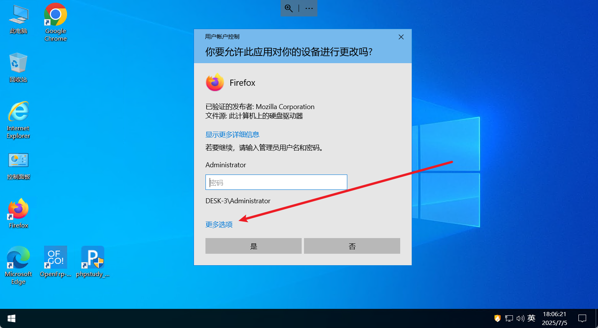Focus the 密码 password field

coord(276,182)
